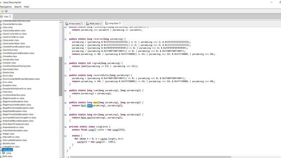Screen dimensions: 281x158
Task: Select IndexOutOfBoundsException.class in the tree
Action: (x=18, y=121)
